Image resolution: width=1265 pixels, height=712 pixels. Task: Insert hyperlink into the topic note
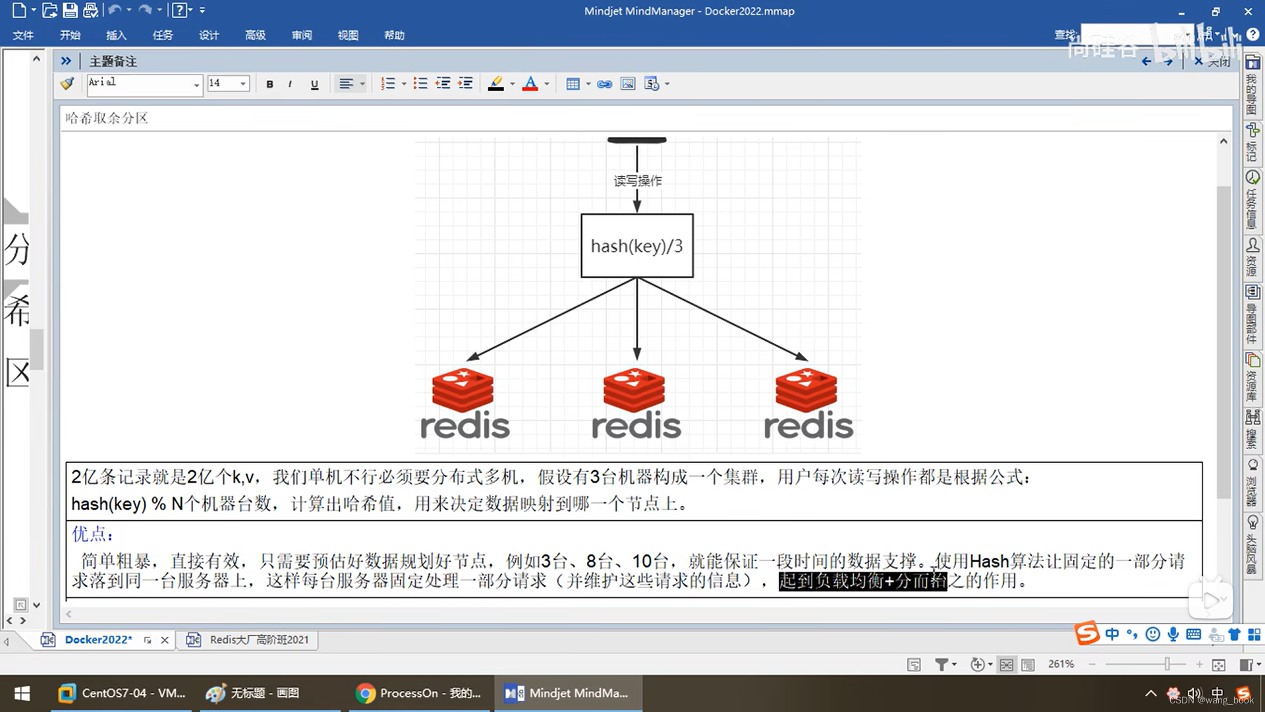click(604, 84)
